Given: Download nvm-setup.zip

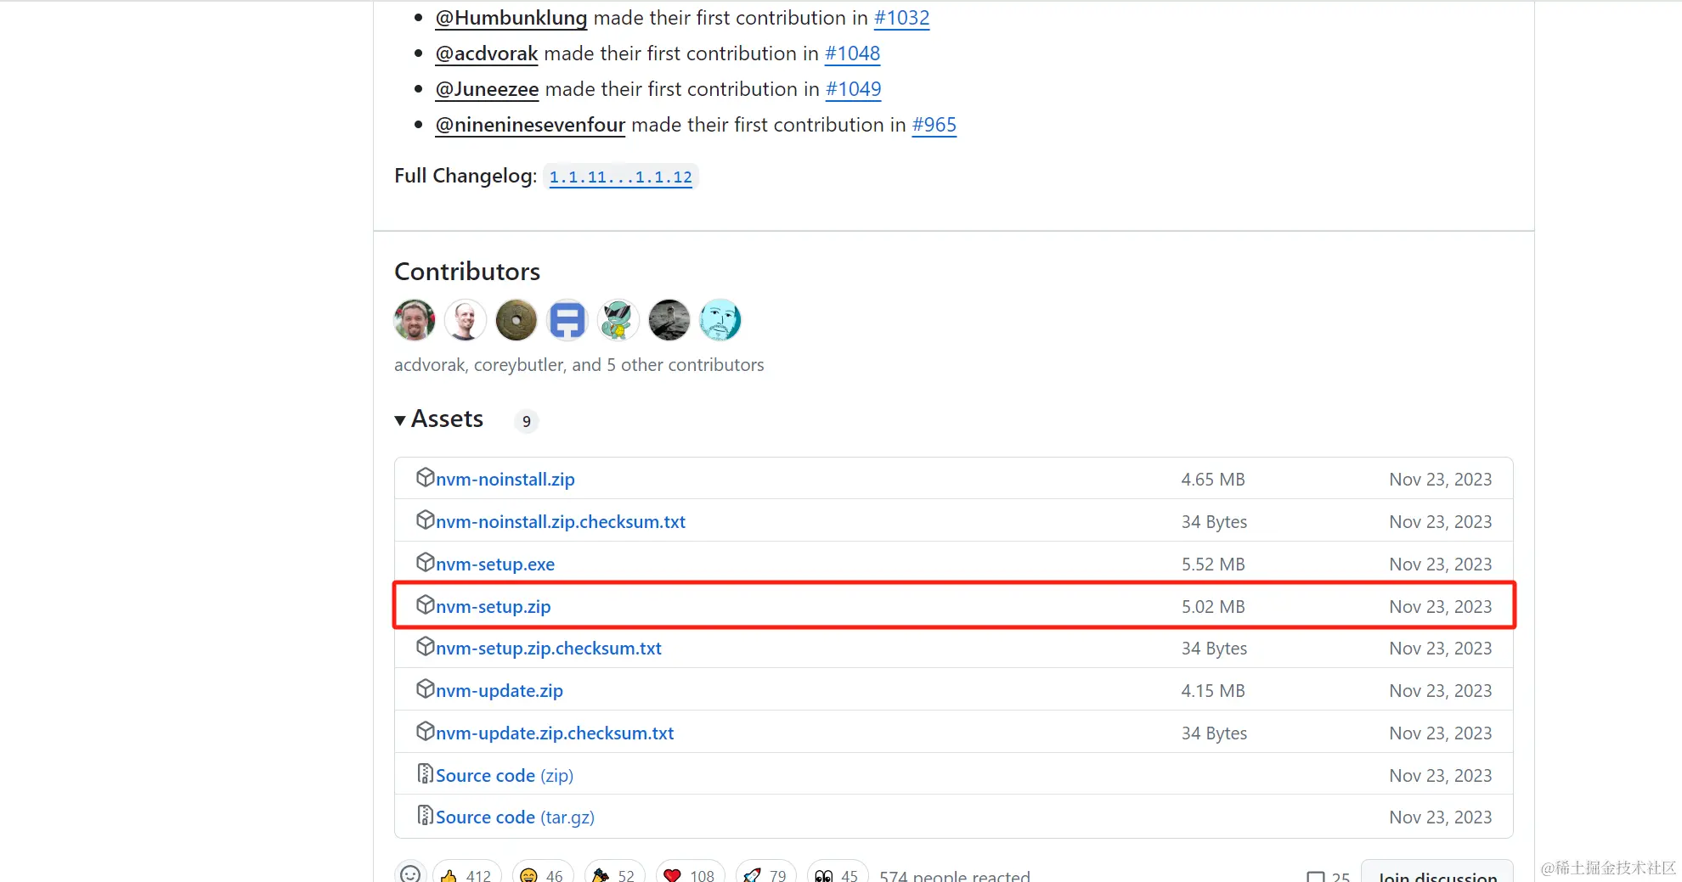Looking at the screenshot, I should click(x=494, y=606).
